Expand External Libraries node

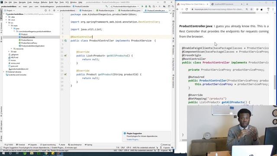coord(4,72)
